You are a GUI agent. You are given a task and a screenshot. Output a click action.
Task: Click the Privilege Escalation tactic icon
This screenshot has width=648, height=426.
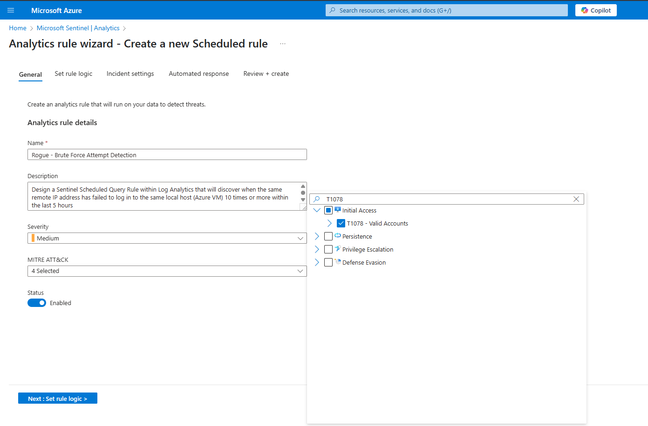[338, 249]
